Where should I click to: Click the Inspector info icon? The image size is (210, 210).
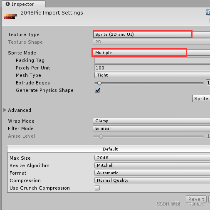pos(8,4)
